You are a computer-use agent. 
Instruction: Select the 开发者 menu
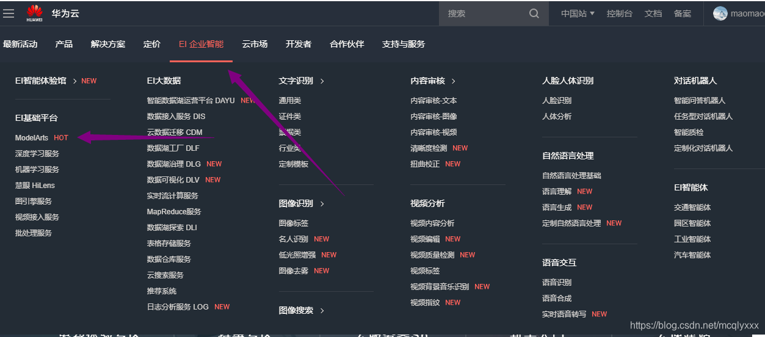pos(299,44)
